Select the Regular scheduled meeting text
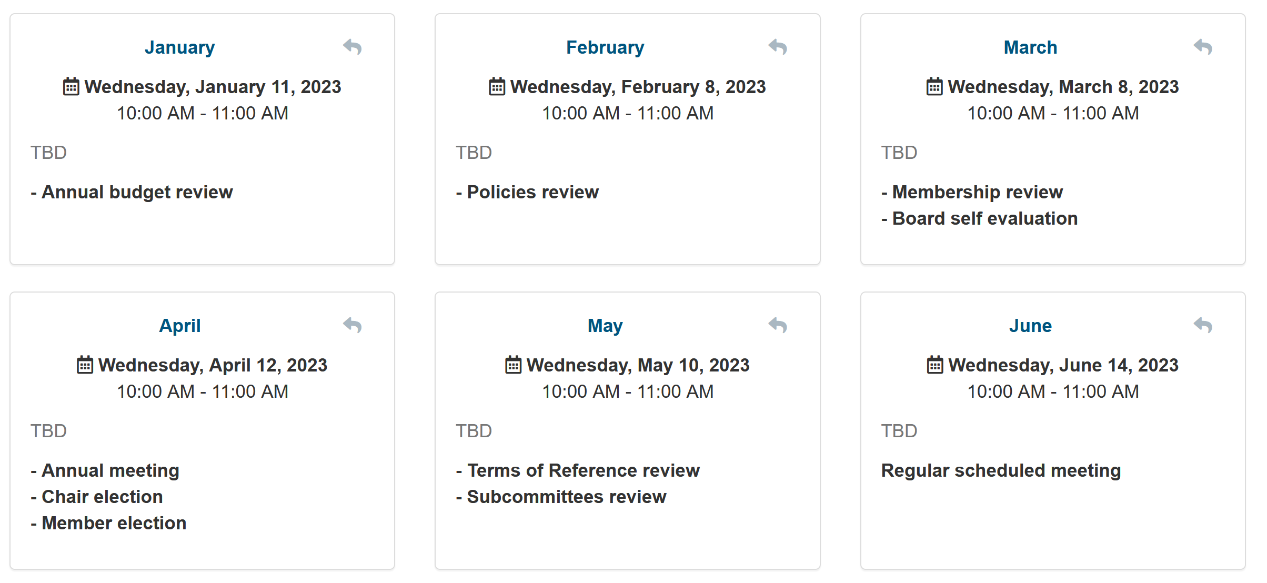1267x583 pixels. pos(1001,470)
